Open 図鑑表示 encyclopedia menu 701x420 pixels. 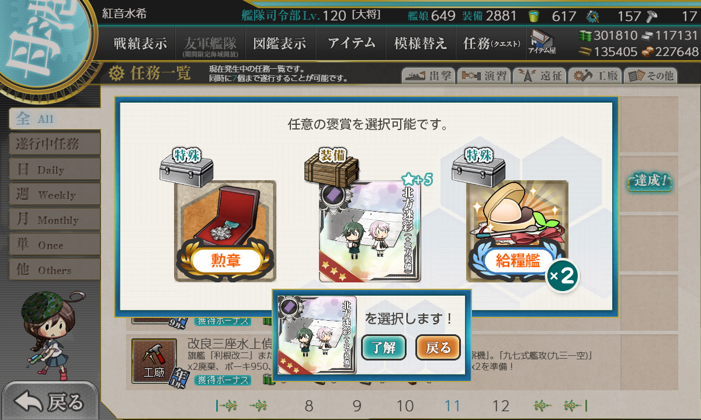(x=279, y=43)
